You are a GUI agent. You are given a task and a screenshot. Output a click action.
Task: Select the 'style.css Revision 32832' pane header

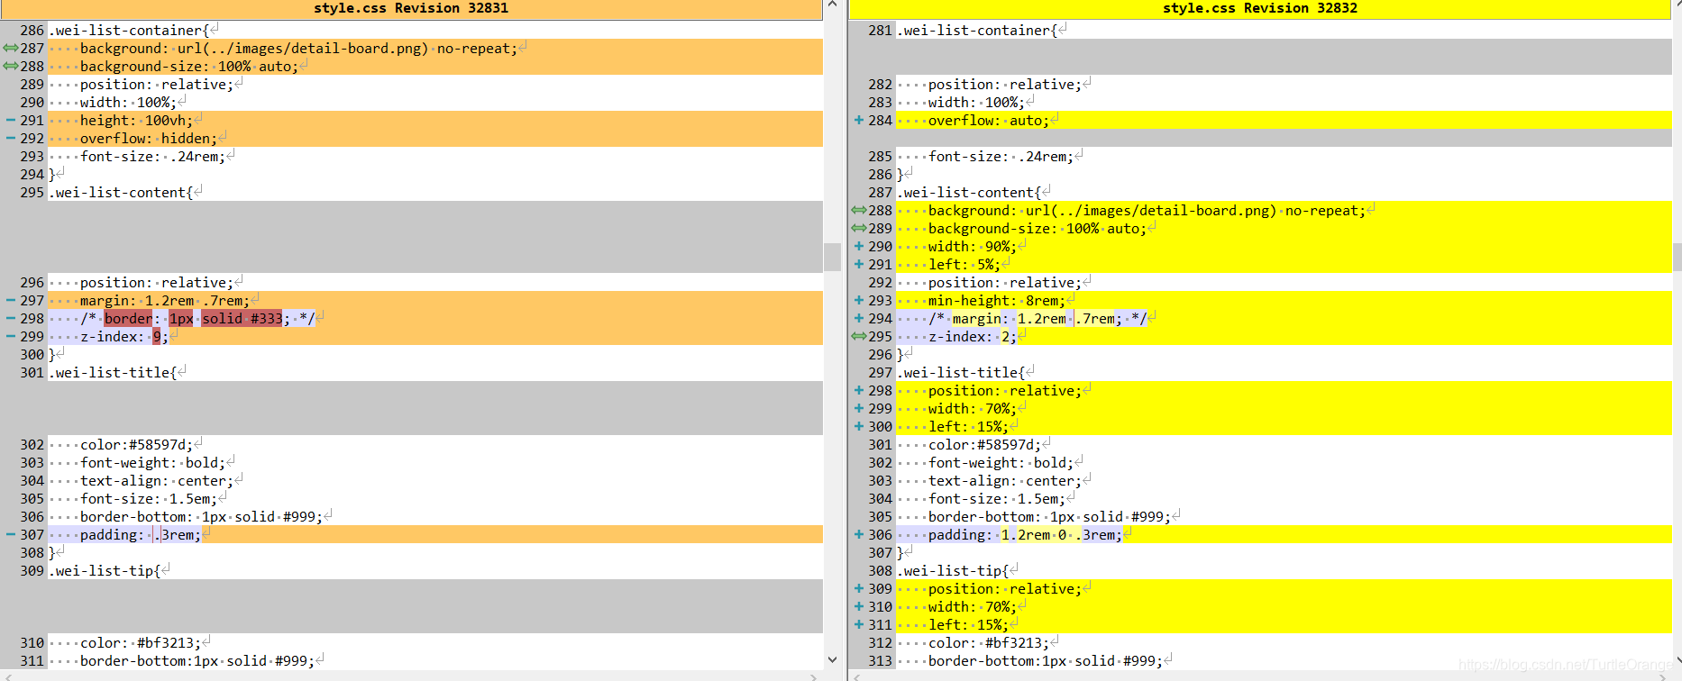1260,9
